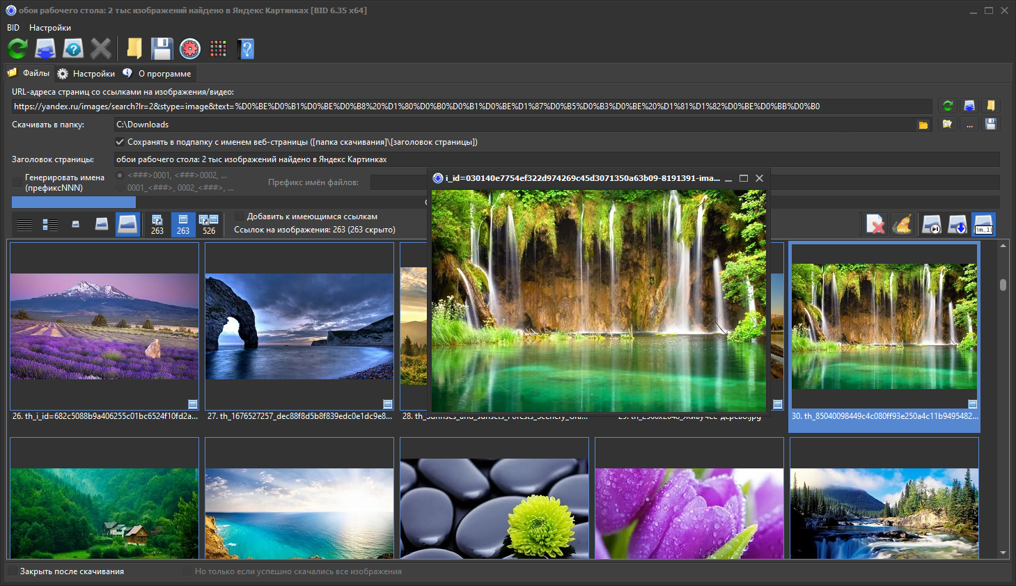
Task: Toggle the image filename labels icon
Action: [983, 224]
